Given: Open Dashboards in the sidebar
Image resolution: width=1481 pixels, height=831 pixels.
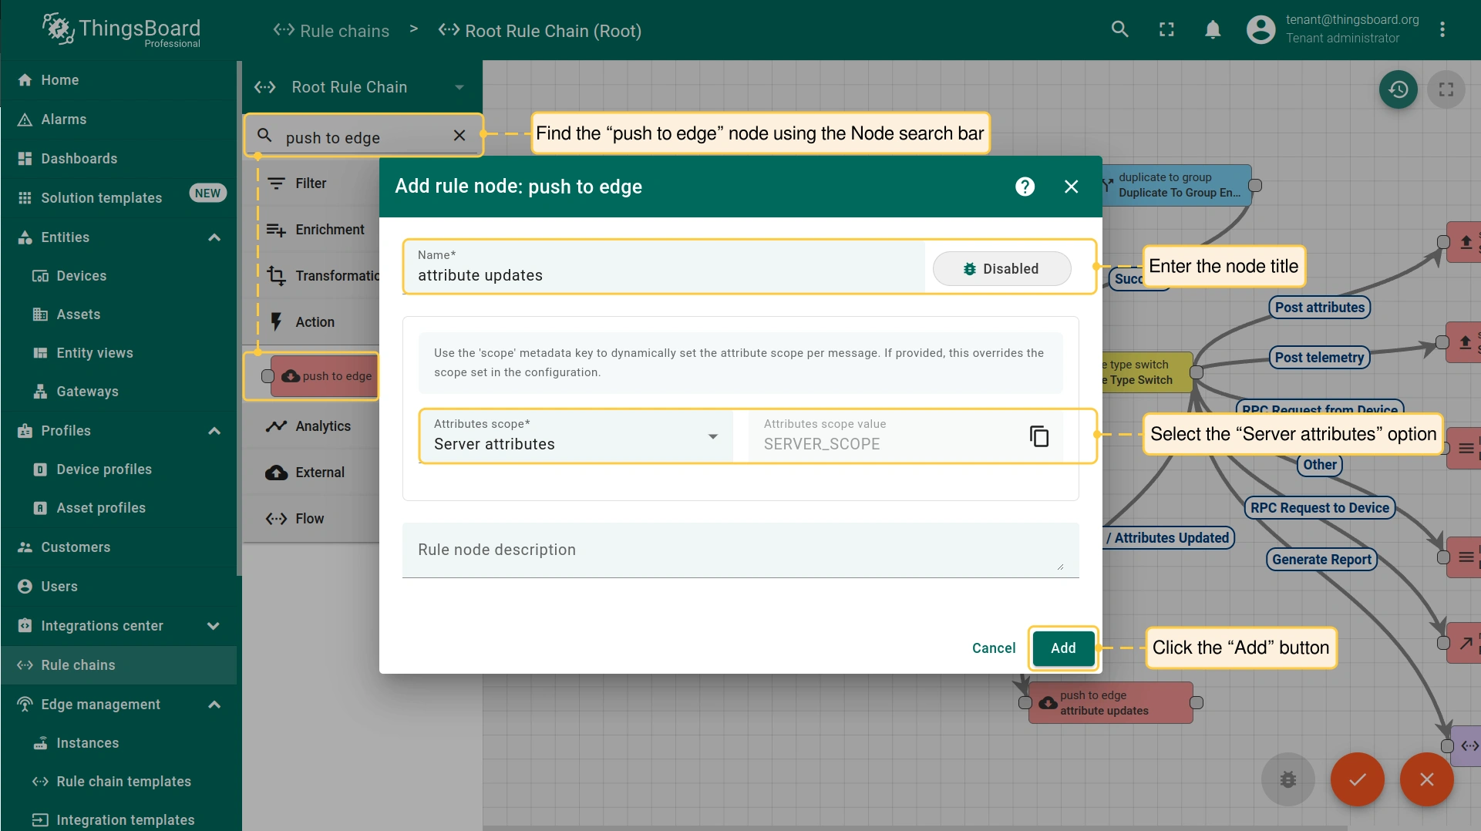Looking at the screenshot, I should pos(79,159).
